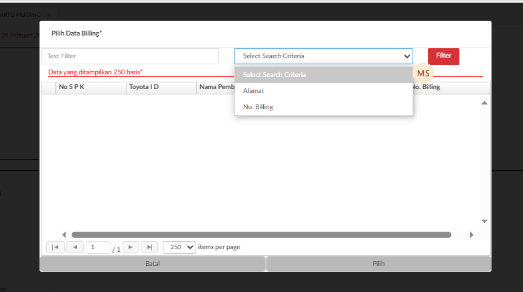523x292 pixels.
Task: Click the No. Billing column header
Action: 450,87
